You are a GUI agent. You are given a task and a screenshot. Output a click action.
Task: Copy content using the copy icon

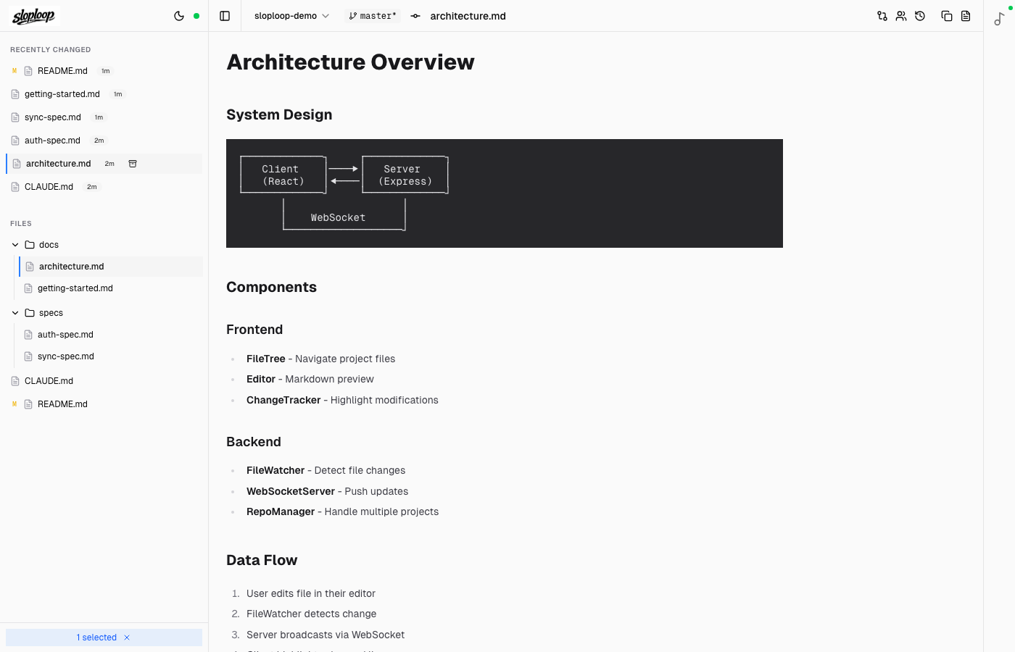click(x=947, y=15)
